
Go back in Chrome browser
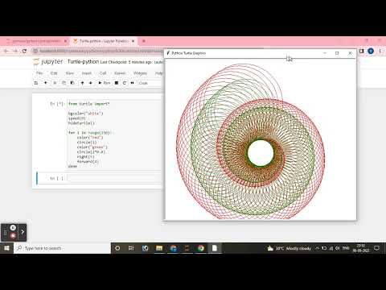6,51
